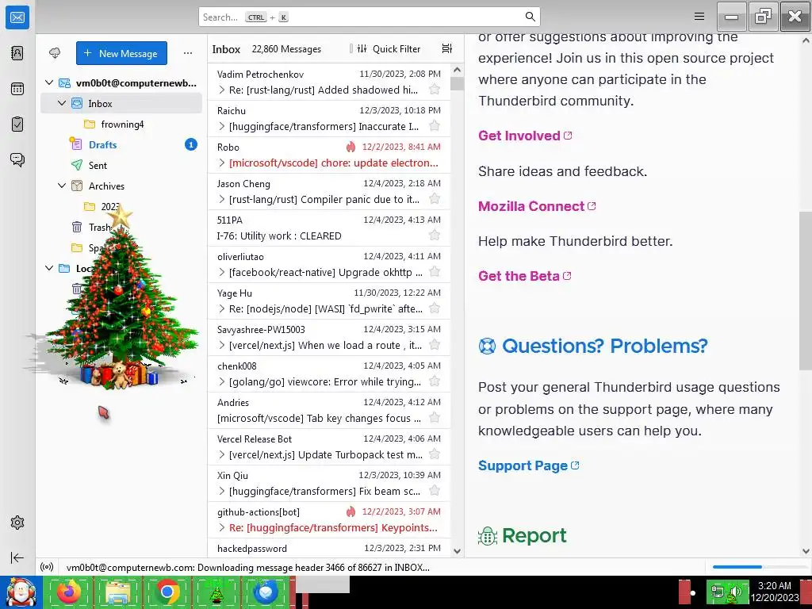
Task: Click the download progress bar in status bar
Action: pyautogui.click(x=759, y=567)
